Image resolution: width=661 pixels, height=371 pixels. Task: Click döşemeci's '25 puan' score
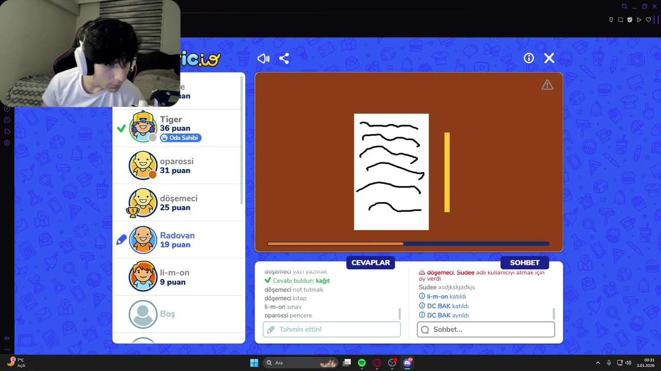pos(175,208)
